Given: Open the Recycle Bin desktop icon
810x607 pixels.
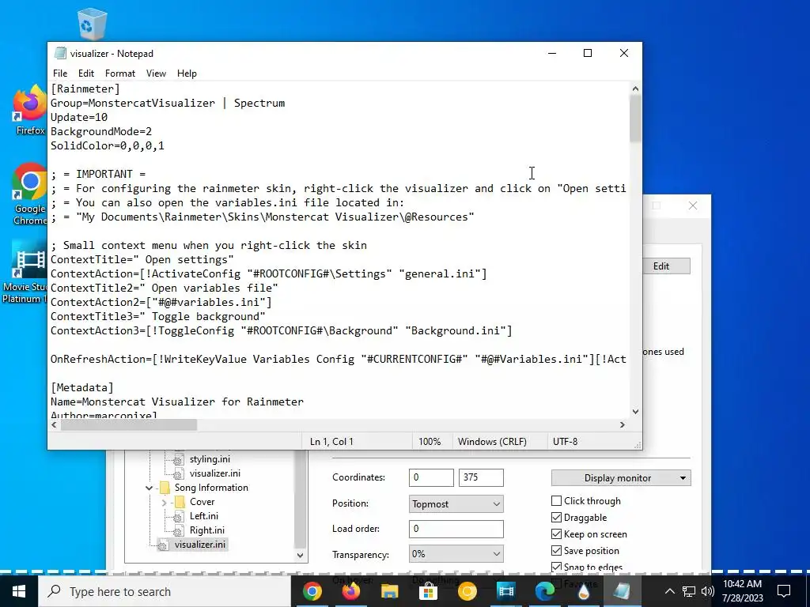Looking at the screenshot, I should click(x=92, y=23).
